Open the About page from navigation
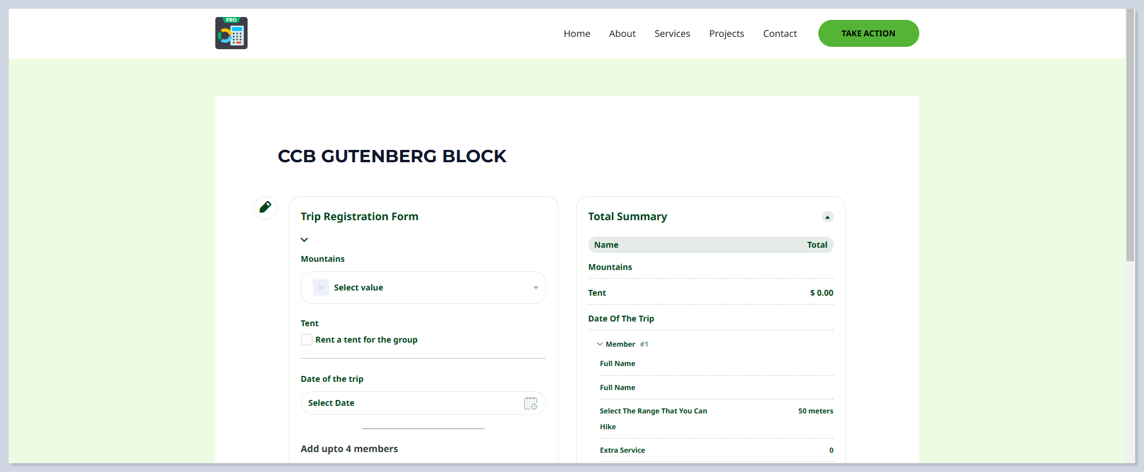 [622, 33]
